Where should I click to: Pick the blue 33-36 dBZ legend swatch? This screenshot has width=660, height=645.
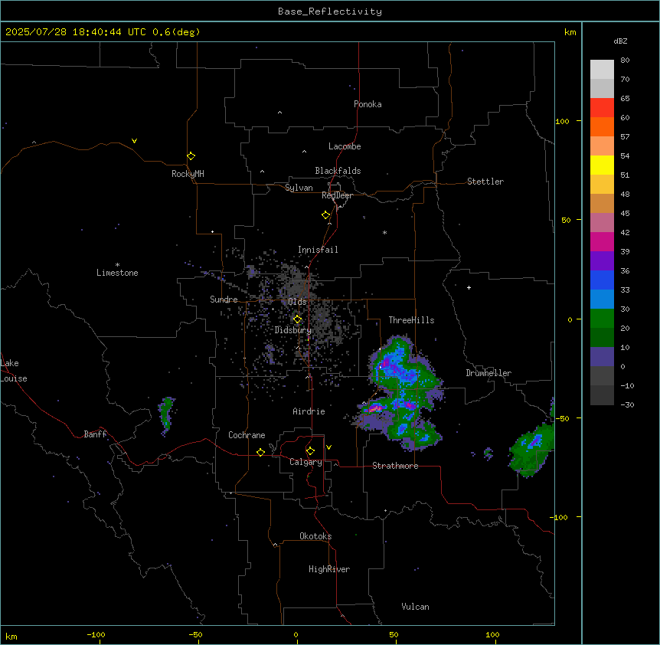point(602,280)
